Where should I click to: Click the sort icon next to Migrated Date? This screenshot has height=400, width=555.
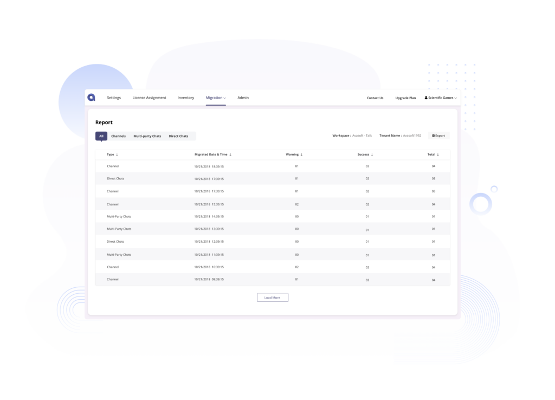point(231,154)
